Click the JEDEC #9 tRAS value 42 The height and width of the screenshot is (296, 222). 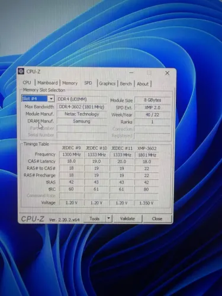coord(71,182)
